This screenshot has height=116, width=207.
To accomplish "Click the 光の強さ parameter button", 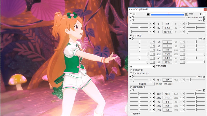I will (167, 32).
